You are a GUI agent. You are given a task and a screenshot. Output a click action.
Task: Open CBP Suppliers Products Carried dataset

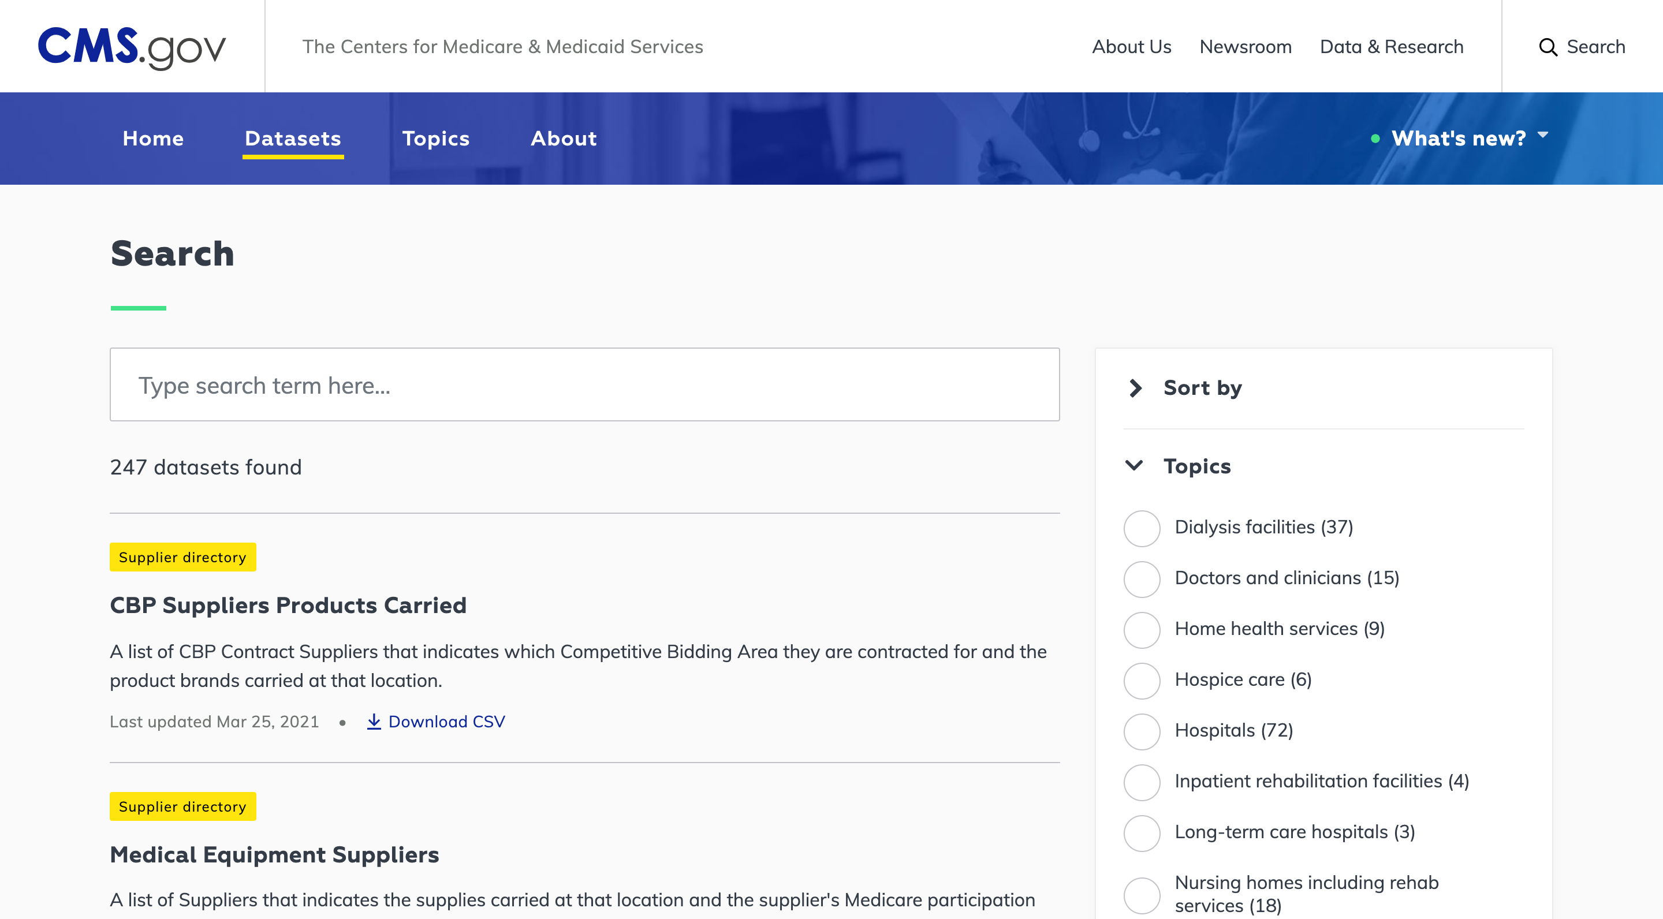point(288,606)
